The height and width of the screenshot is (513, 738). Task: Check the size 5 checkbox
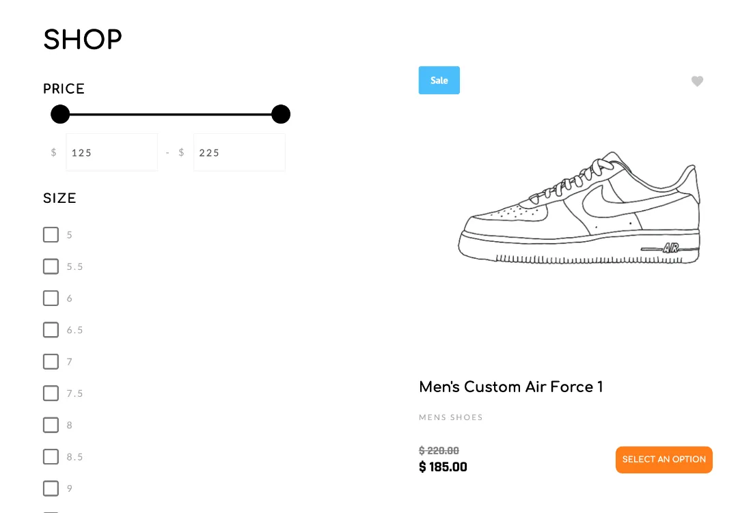(x=51, y=234)
